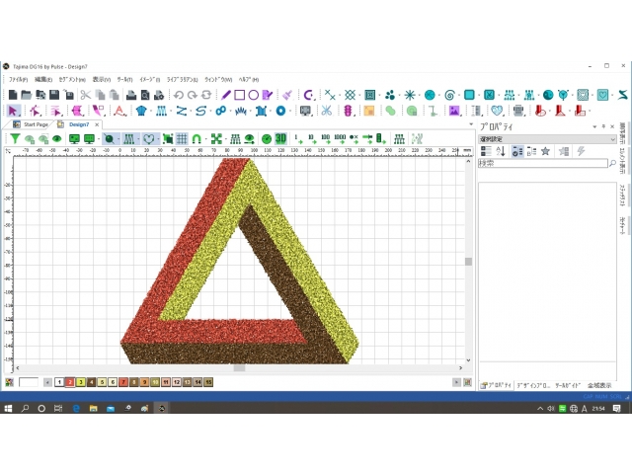Switch to the Start Page tab
This screenshot has height=474, width=632.
point(36,124)
